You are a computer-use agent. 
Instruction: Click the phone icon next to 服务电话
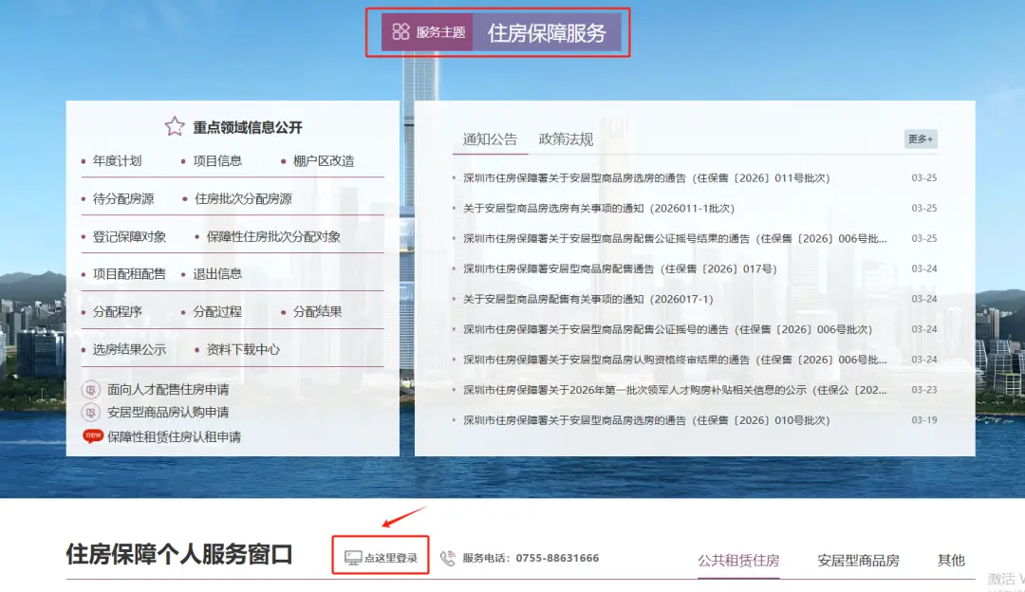447,558
